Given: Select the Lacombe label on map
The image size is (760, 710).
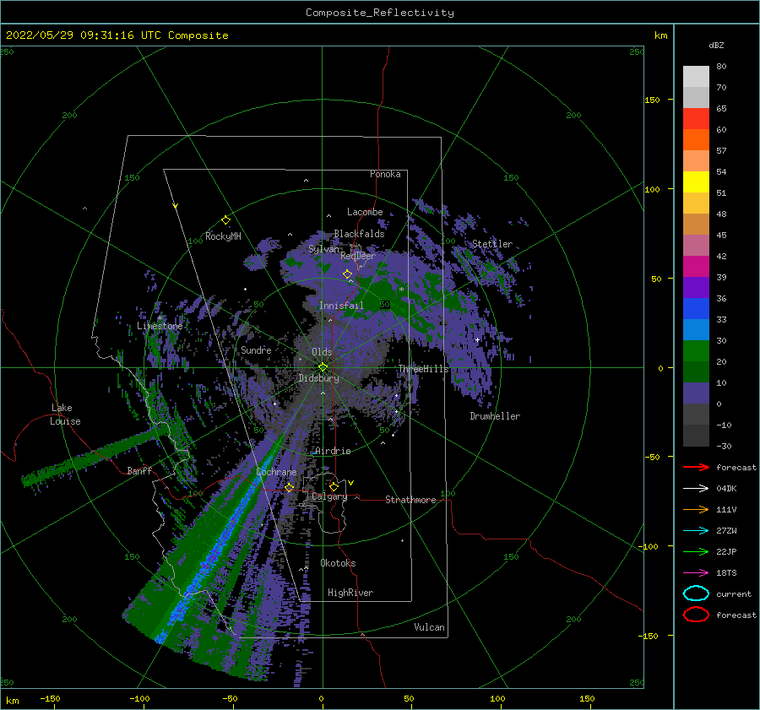Looking at the screenshot, I should coord(365,212).
